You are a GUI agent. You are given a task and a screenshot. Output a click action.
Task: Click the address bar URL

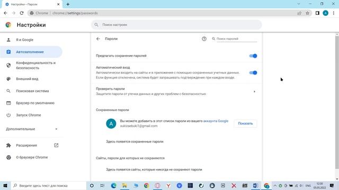tap(75, 13)
